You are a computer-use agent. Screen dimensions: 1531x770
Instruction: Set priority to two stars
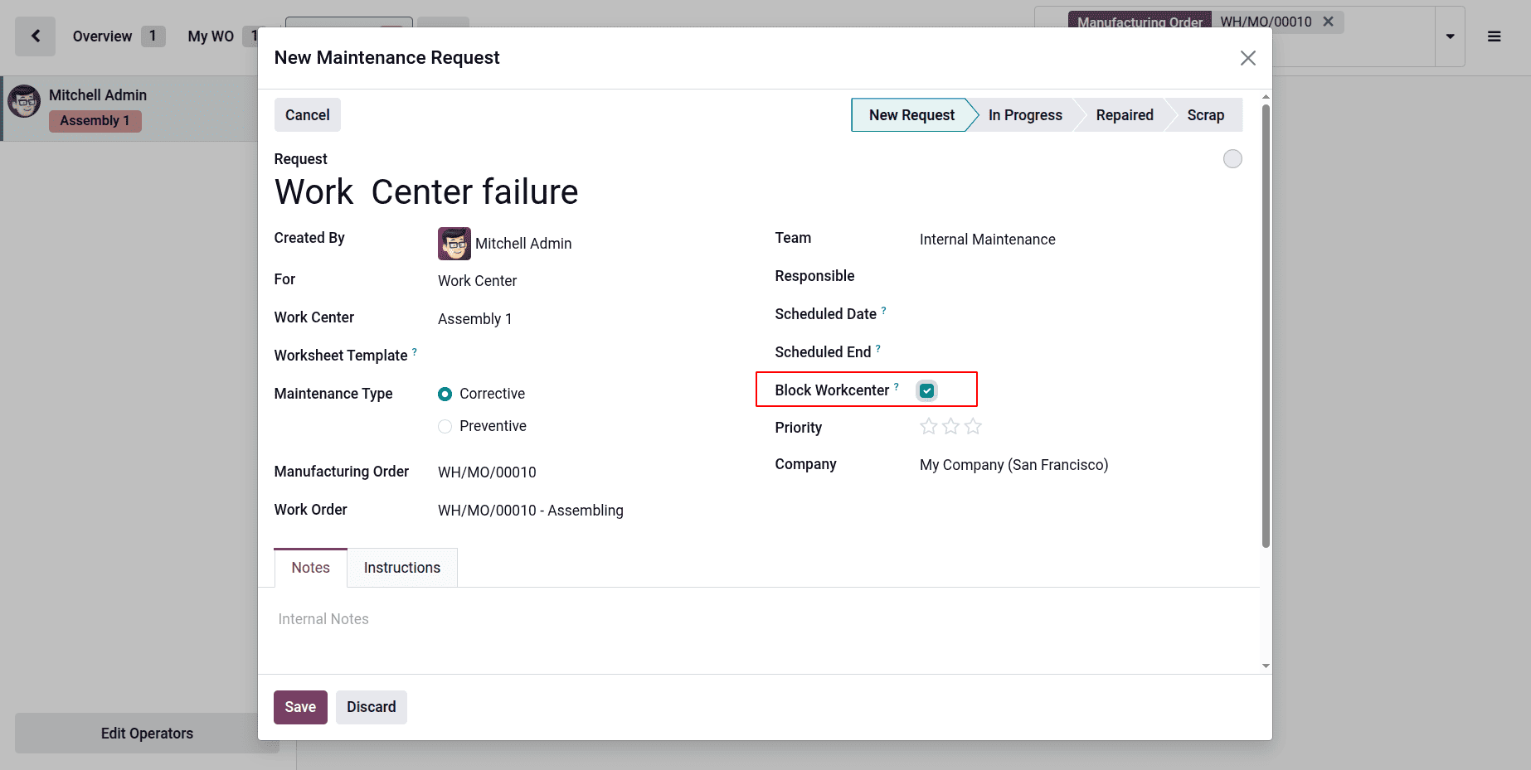[x=951, y=427]
